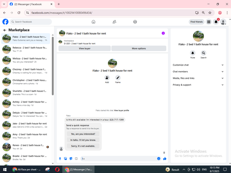The image size is (231, 173).
Task: Open Windows Start menu
Action: 5,169
